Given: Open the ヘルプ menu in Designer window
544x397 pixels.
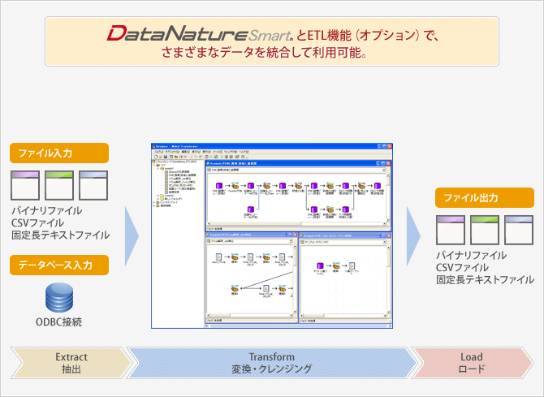Looking at the screenshot, I should [x=244, y=152].
